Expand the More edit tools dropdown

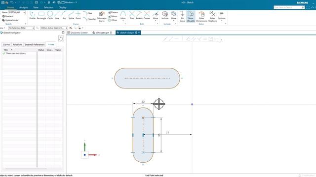click(x=156, y=16)
